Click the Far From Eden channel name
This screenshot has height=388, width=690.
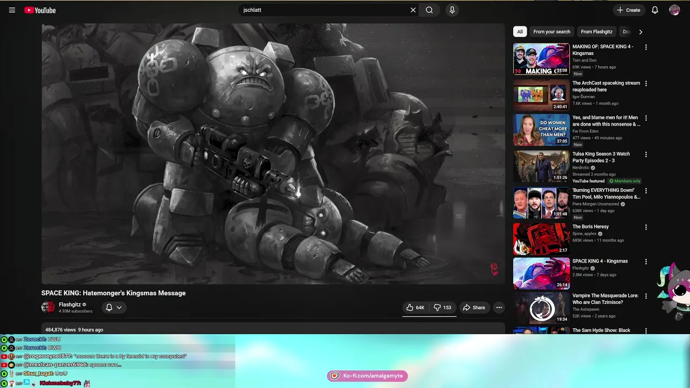tap(586, 131)
